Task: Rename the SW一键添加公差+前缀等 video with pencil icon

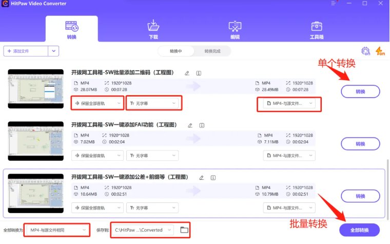Action: click(x=202, y=178)
